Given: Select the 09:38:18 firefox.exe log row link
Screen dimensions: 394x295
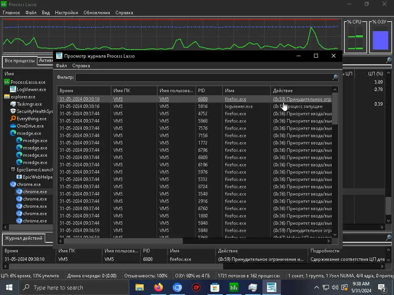Looking at the screenshot, I should 195,99.
